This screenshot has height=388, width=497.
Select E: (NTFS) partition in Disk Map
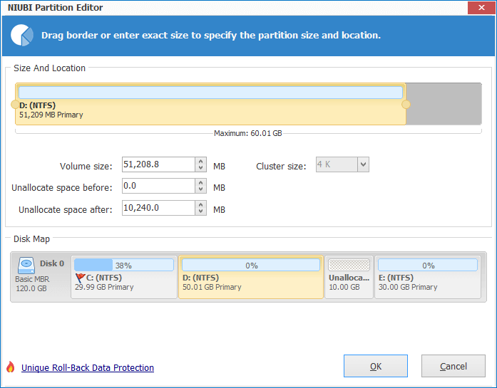point(428,277)
